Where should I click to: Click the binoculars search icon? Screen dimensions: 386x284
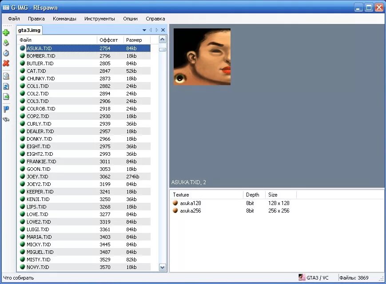click(x=6, y=119)
